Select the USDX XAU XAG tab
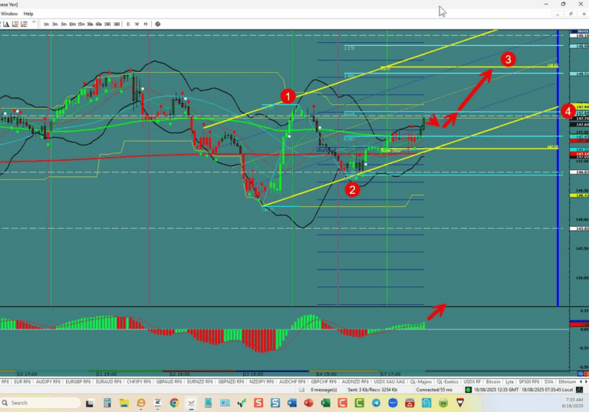 389,381
